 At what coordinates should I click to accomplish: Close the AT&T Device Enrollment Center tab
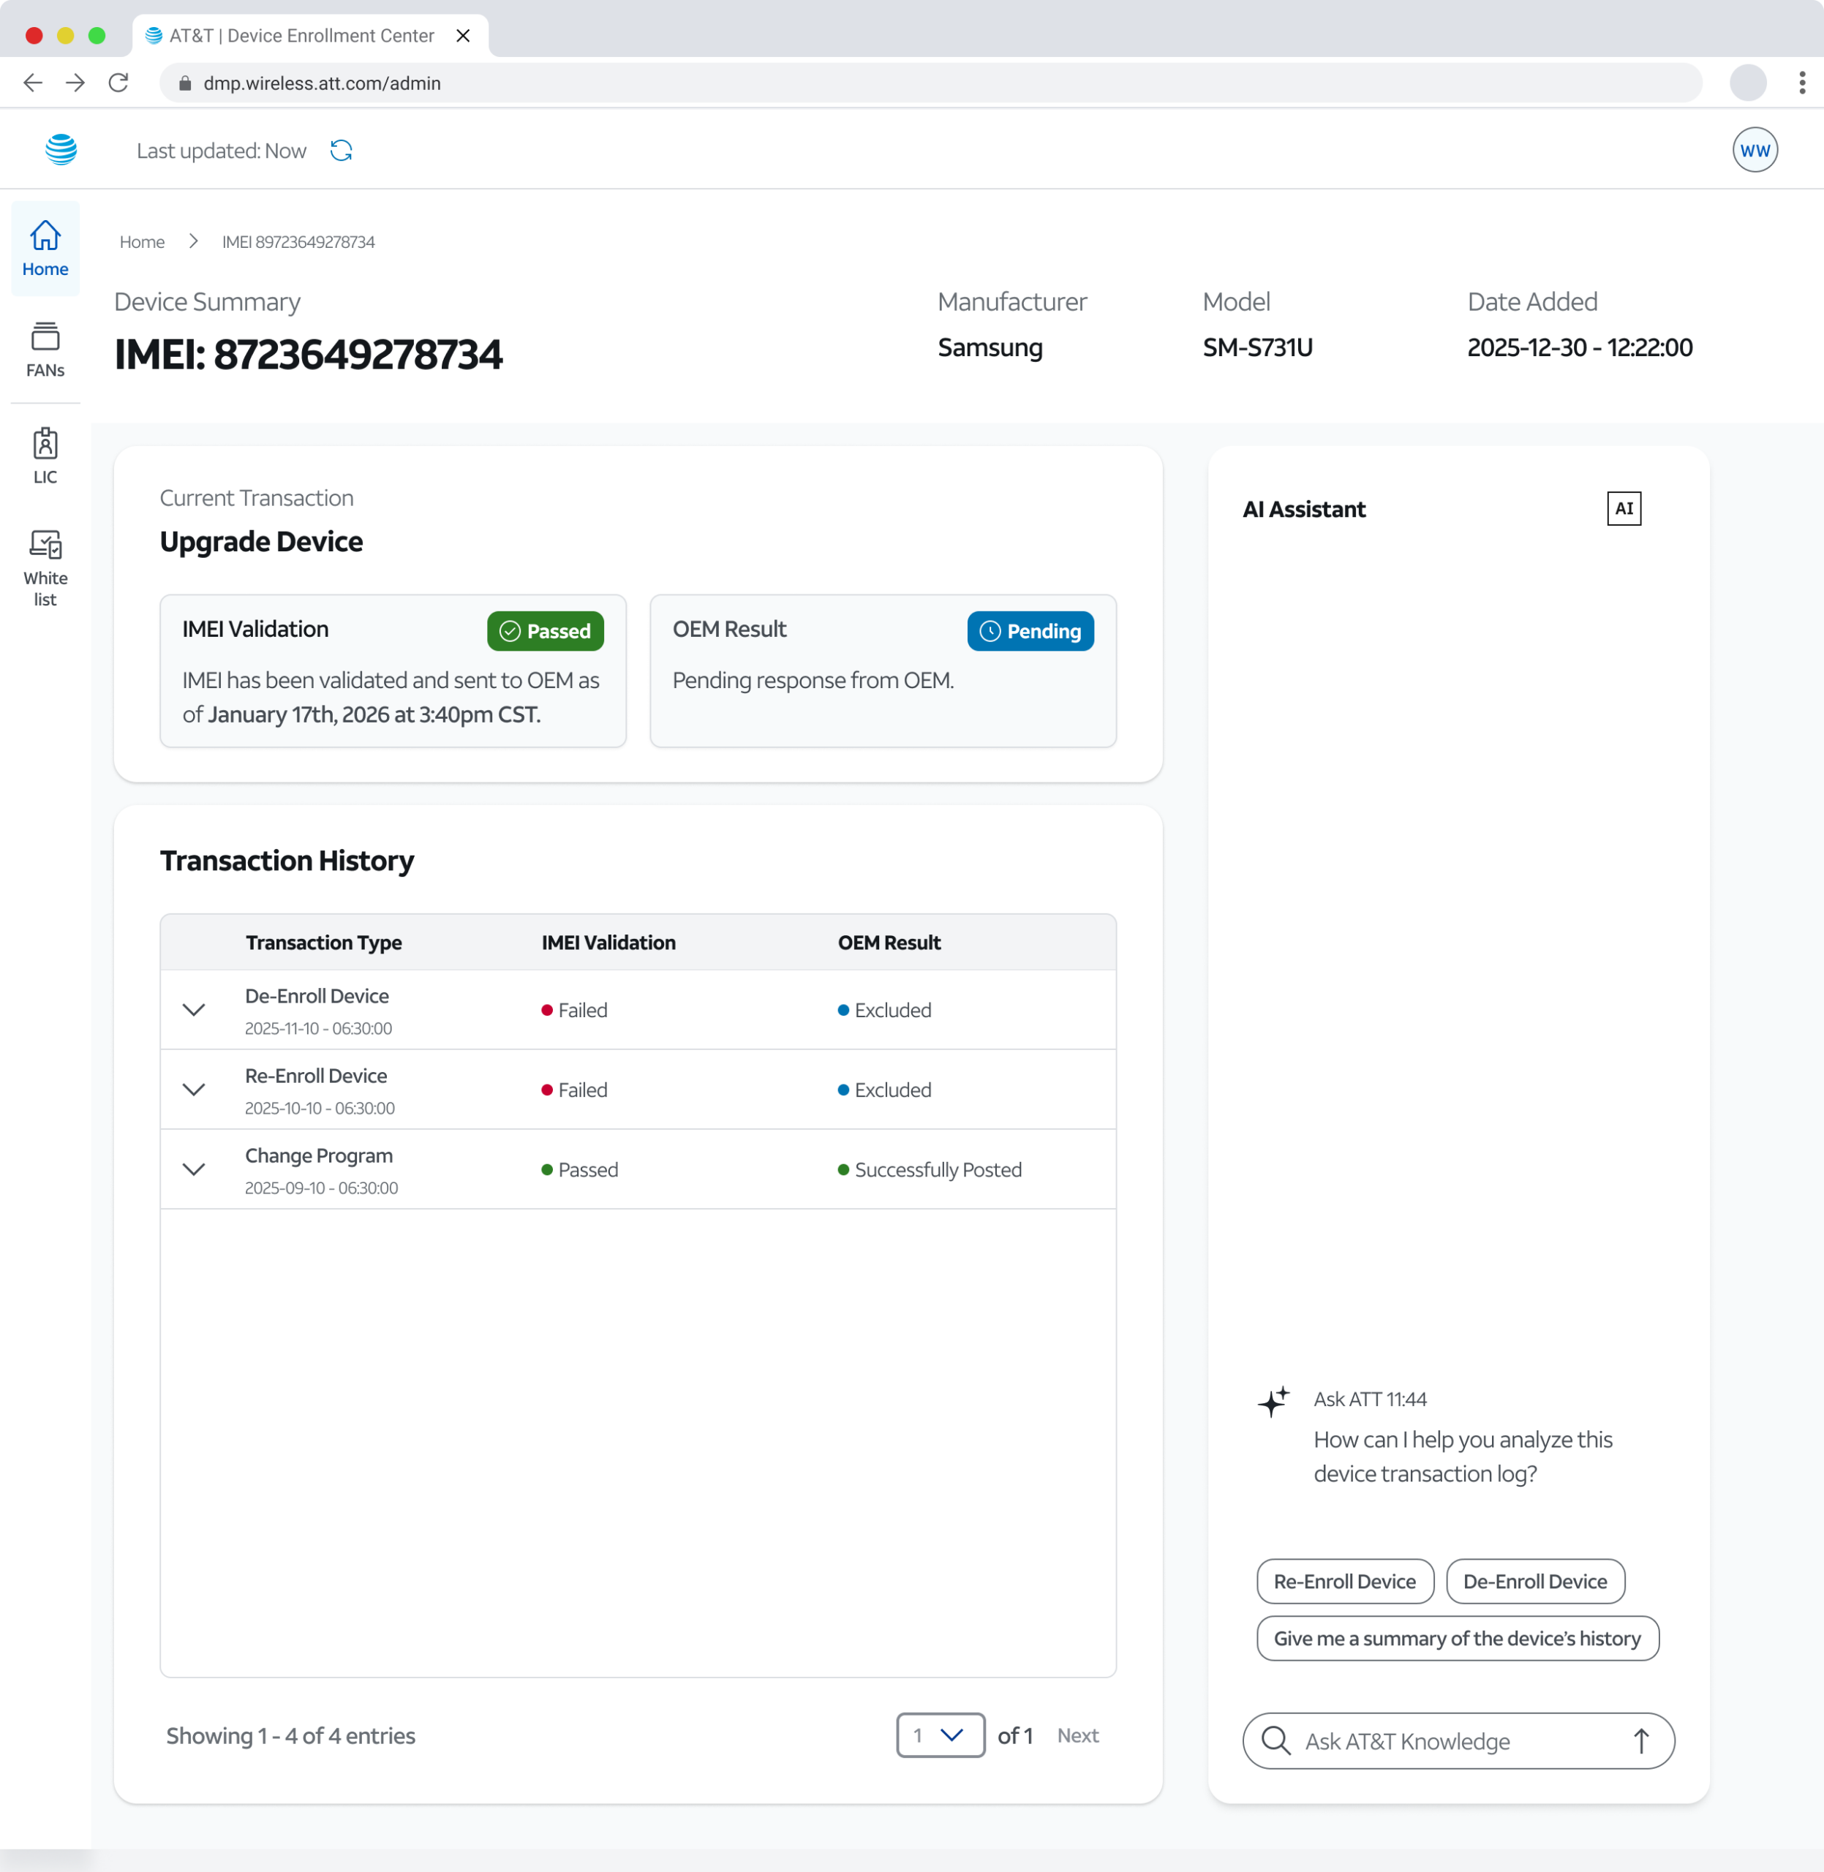[463, 35]
